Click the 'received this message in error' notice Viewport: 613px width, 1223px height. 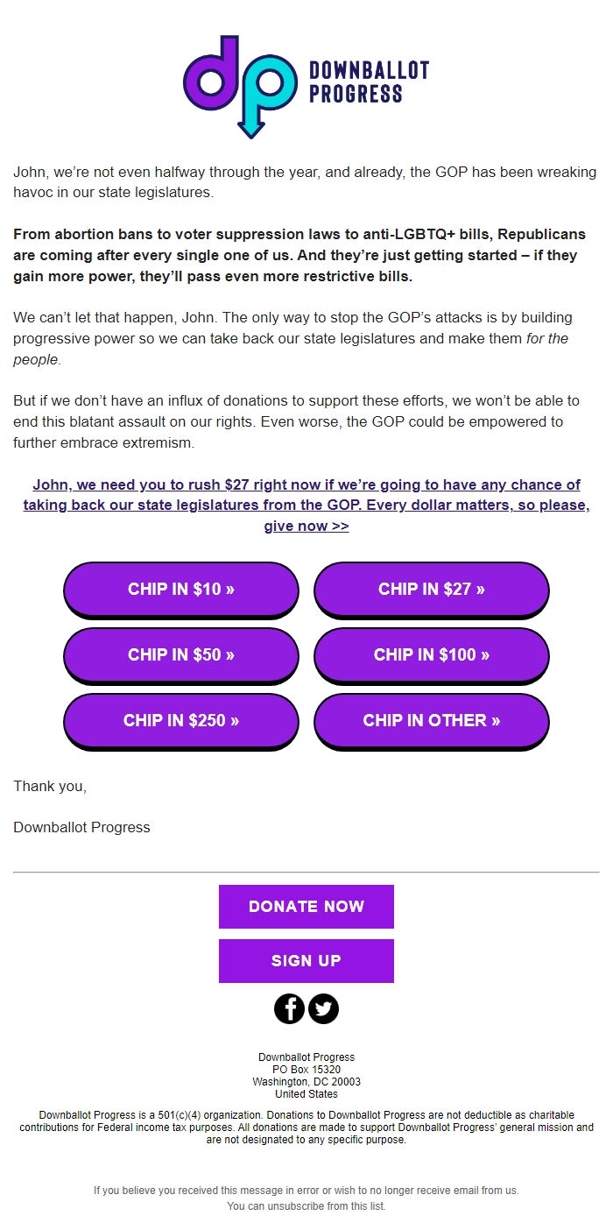point(306,1190)
